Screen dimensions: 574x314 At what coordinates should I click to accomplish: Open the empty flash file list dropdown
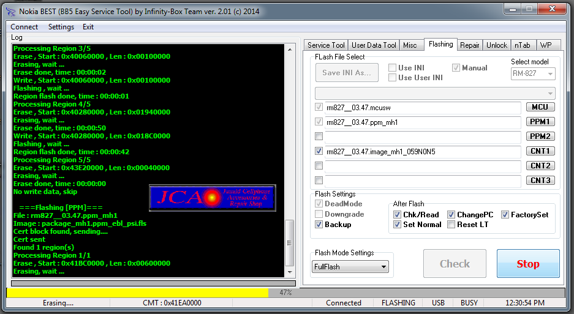click(435, 93)
